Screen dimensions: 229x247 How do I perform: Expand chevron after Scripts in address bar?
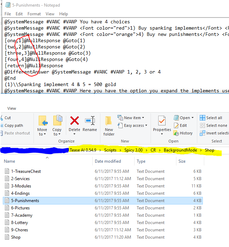click(120, 150)
